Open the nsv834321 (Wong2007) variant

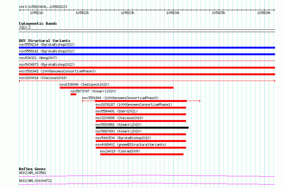pos(38,58)
